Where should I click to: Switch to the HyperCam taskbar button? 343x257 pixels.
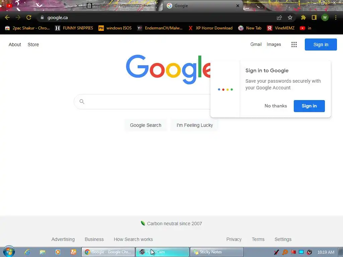[162, 252]
